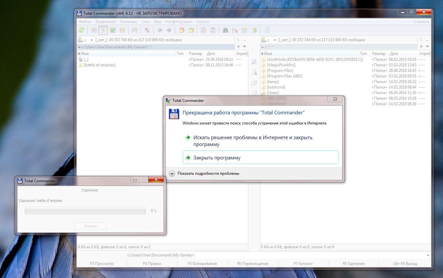Viewport: 443px width, 278px height.
Task: Click the Edit icon in the middle vertical bar
Action: [x=254, y=72]
